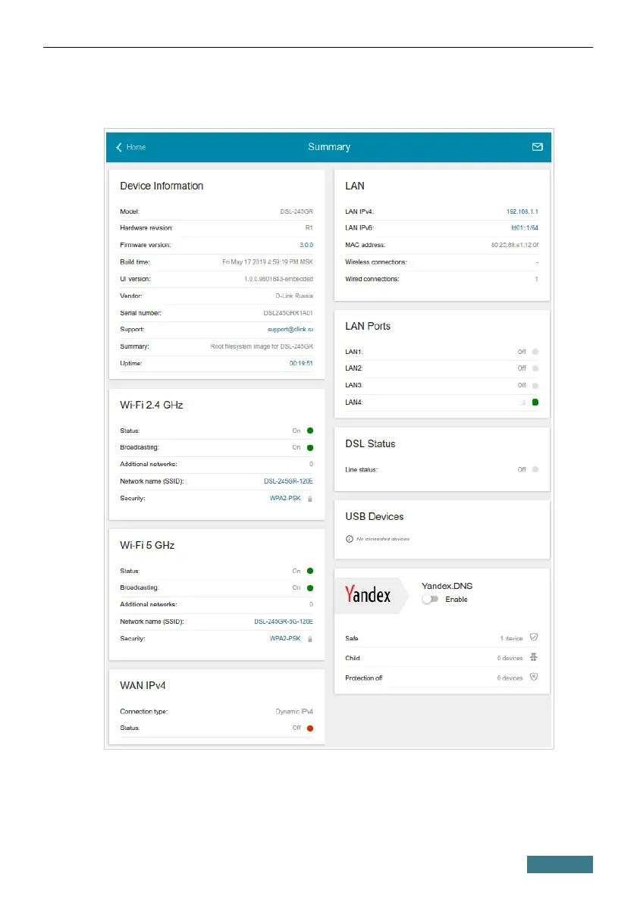Click the Child mode icon in Yandex.DNS
Viewport: 637px width, 902px height.
(x=534, y=658)
